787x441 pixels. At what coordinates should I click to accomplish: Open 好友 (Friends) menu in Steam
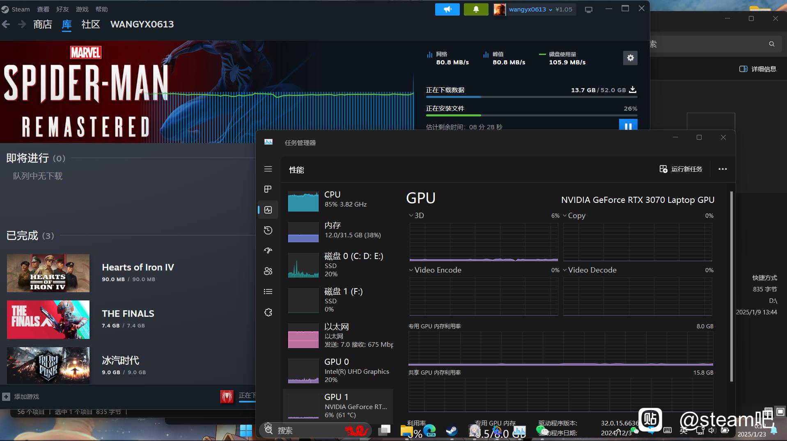tap(62, 9)
